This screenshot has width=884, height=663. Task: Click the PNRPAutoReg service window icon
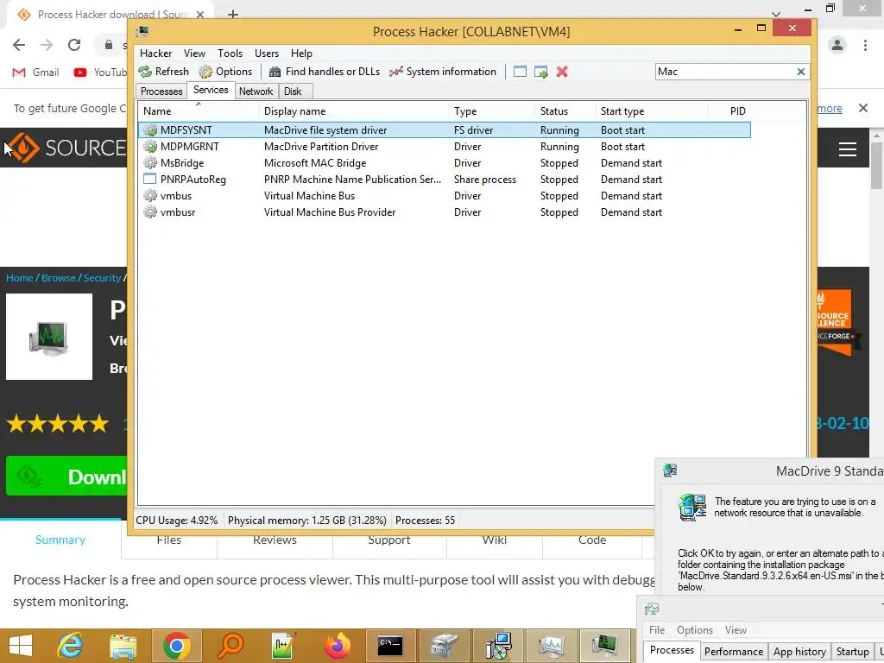tap(150, 180)
